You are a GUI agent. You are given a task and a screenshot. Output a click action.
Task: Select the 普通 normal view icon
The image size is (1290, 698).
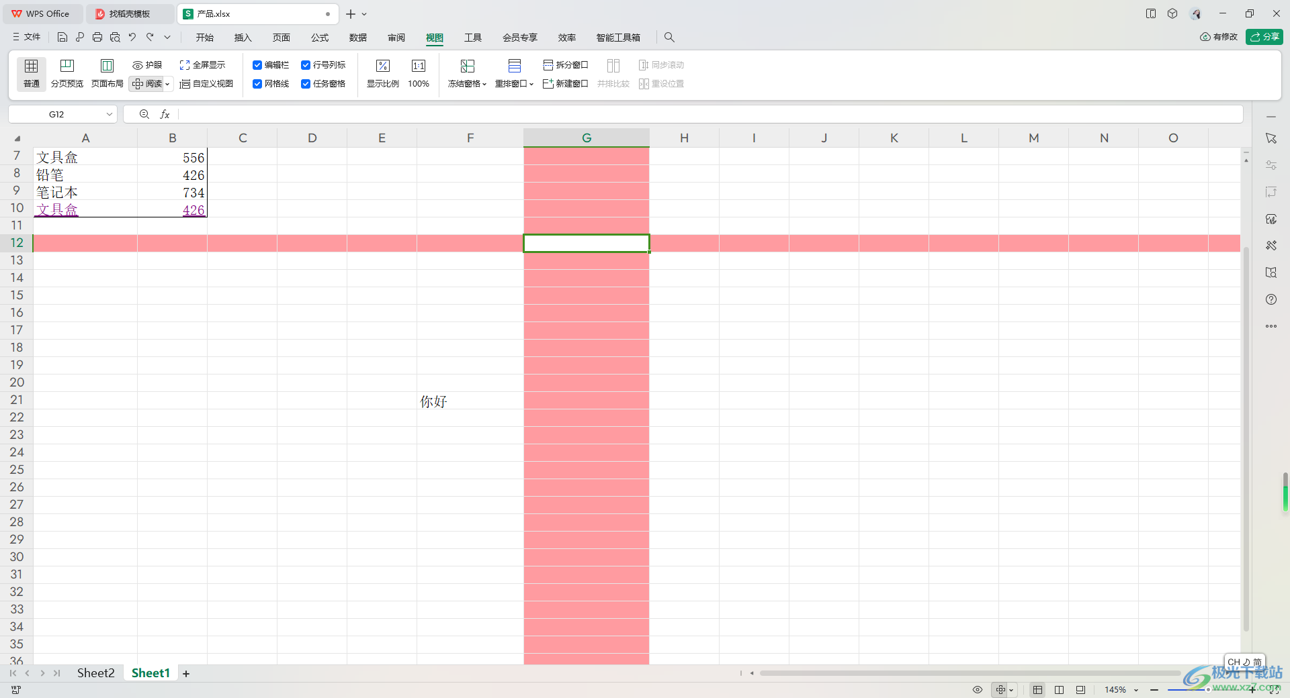32,73
